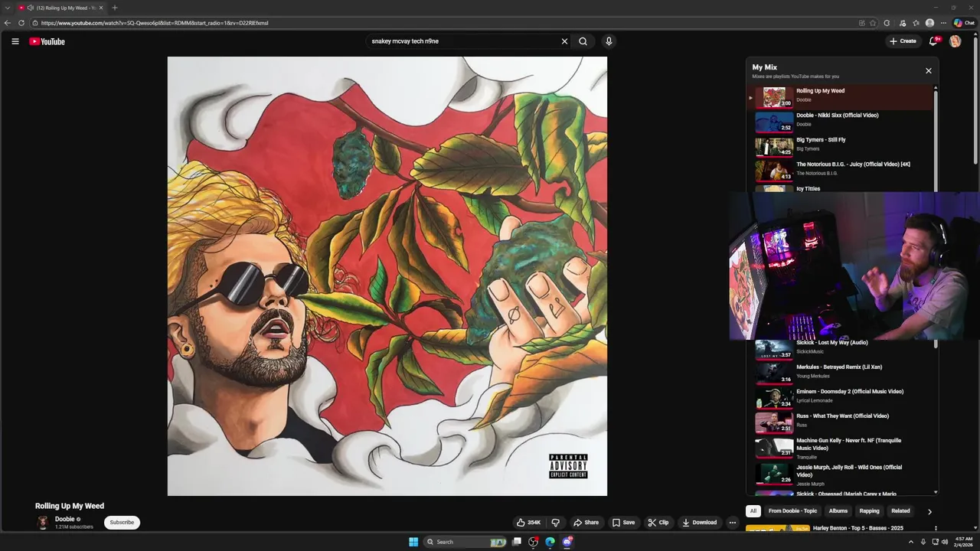Open the clock showing 4:57 AM
This screenshot has width=980, height=551.
tap(963, 542)
